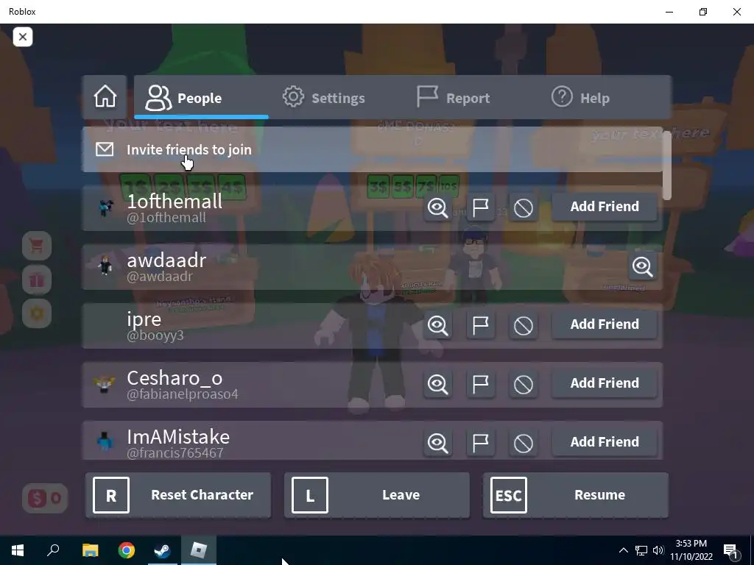Open Windows Start menu
Screen dimensions: 754x565
18,550
